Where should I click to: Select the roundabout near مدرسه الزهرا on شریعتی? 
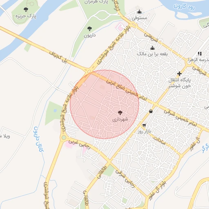pyautogui.click(x=189, y=63)
